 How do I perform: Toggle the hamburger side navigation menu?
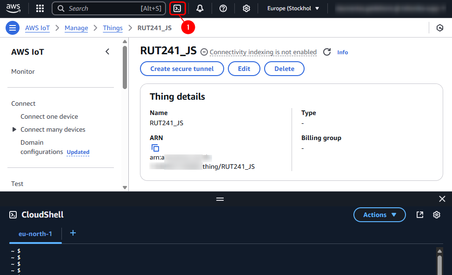click(13, 28)
